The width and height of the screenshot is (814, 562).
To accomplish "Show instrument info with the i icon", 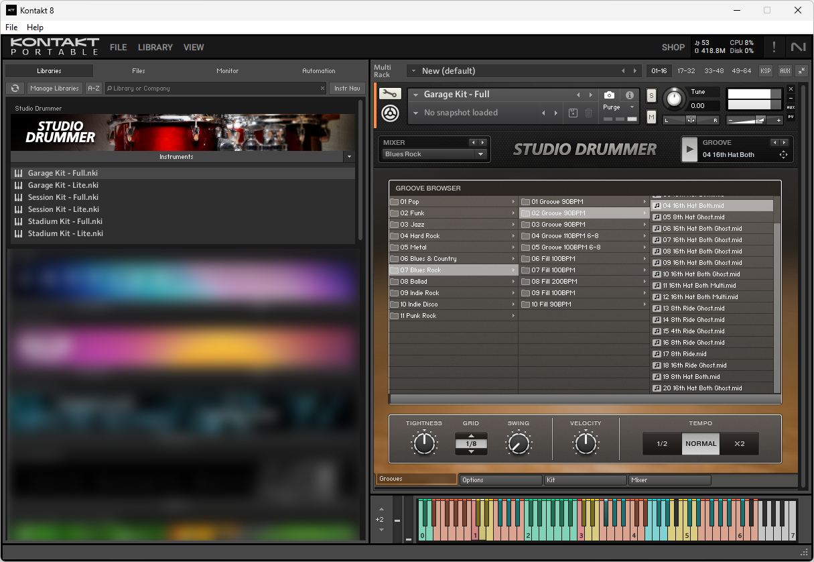I will (630, 95).
